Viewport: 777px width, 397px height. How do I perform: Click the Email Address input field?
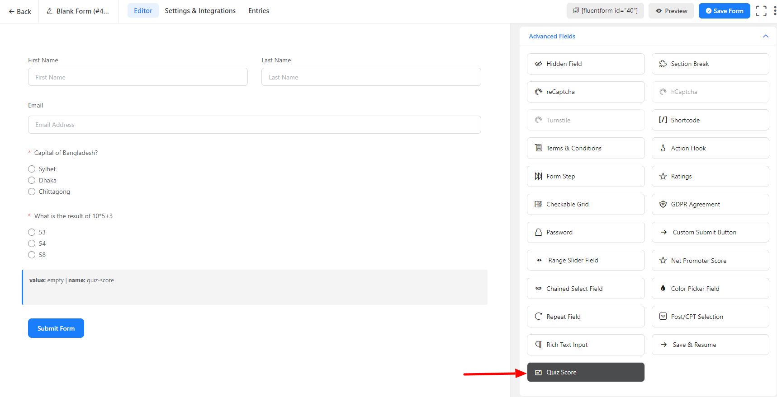tap(254, 125)
